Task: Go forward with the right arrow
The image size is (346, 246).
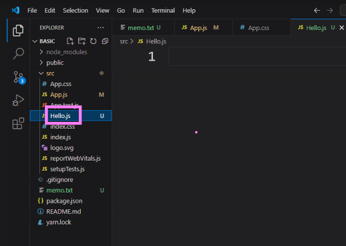Action: 330,10
